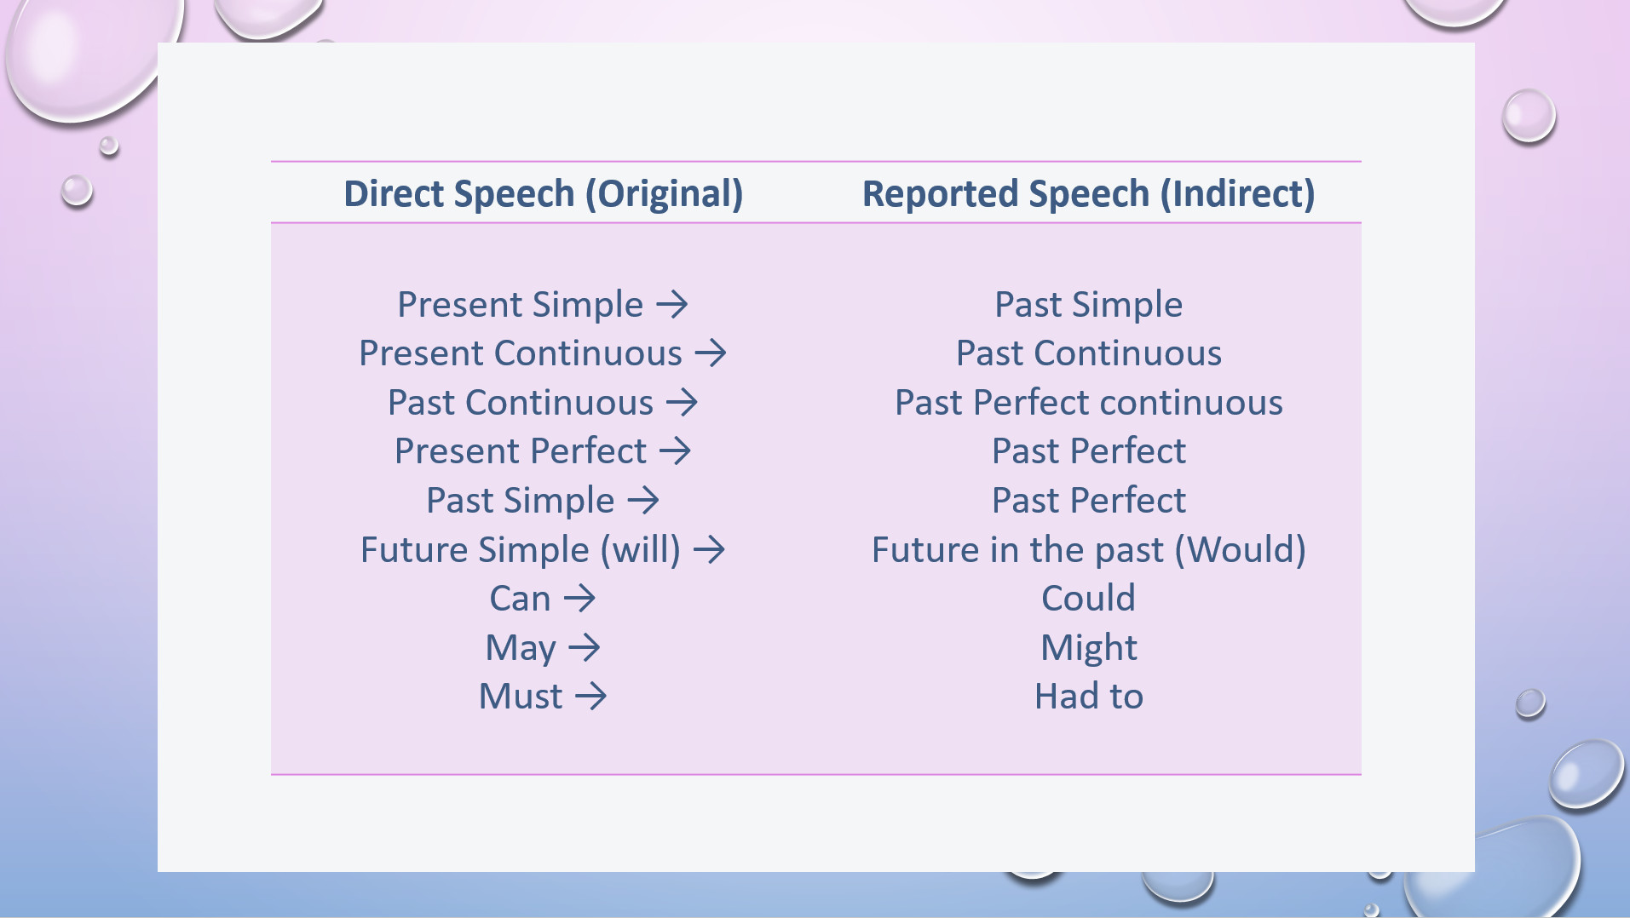Click the Had to text

[x=1088, y=697]
